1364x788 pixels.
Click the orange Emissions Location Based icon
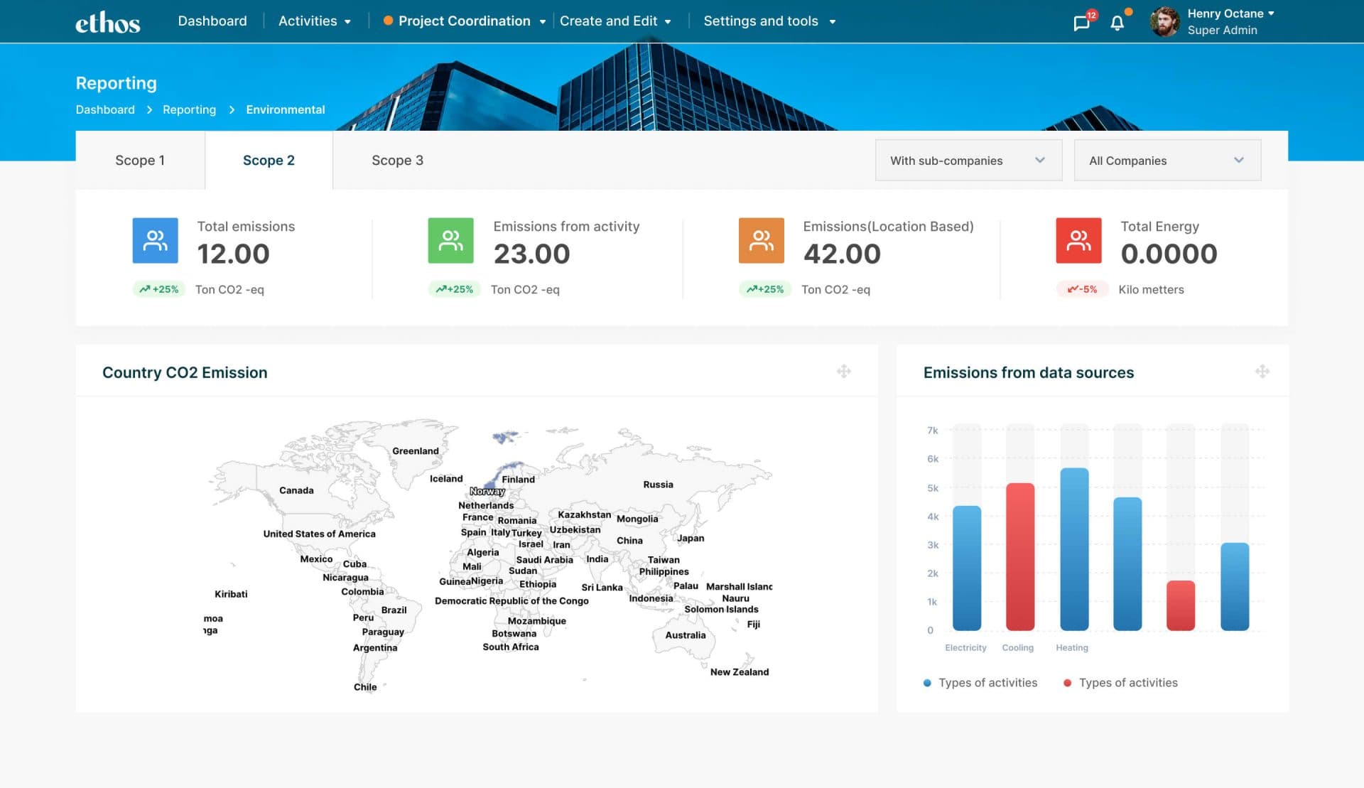761,240
